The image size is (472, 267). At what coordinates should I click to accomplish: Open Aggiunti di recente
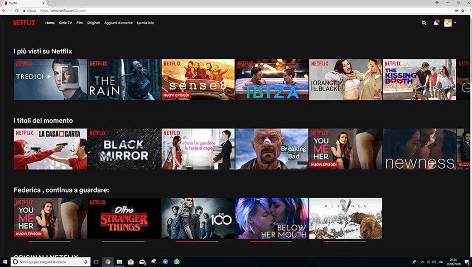(118, 23)
